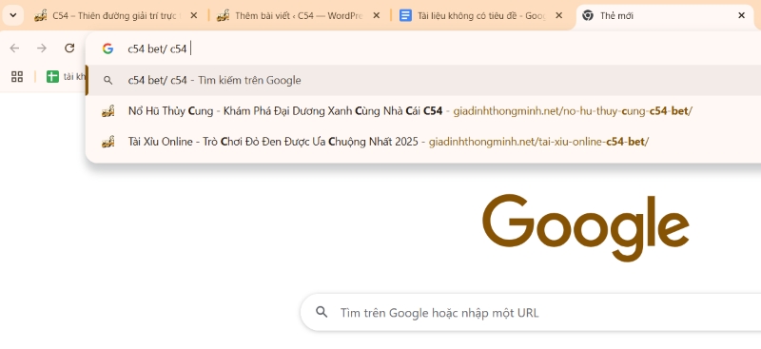Select 'c54 bet/ c54 - Tìm kiếm trên Google' suggestion

pyautogui.click(x=423, y=80)
